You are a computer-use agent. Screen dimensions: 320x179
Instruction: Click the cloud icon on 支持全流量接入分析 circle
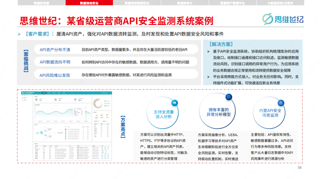pyautogui.click(x=175, y=103)
